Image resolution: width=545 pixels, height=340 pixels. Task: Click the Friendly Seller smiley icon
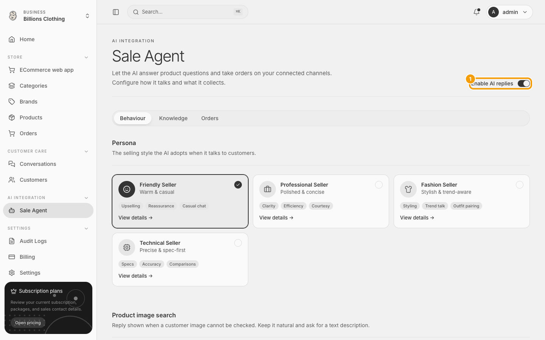(x=127, y=189)
